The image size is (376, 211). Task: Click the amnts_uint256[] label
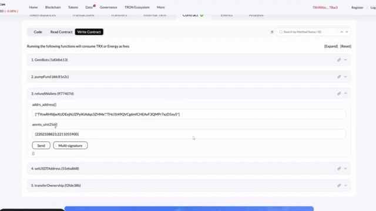[x=45, y=124]
